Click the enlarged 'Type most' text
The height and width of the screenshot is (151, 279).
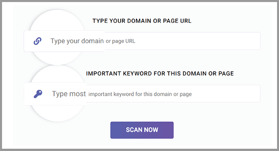[x=69, y=94]
